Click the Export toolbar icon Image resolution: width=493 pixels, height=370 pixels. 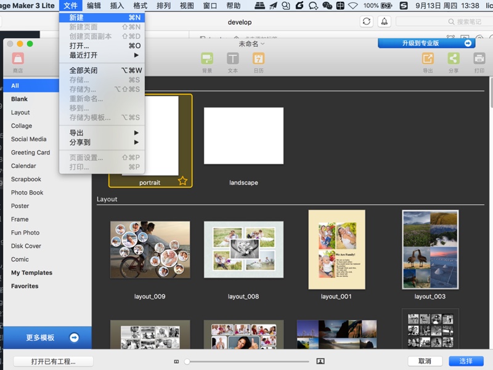pos(428,58)
